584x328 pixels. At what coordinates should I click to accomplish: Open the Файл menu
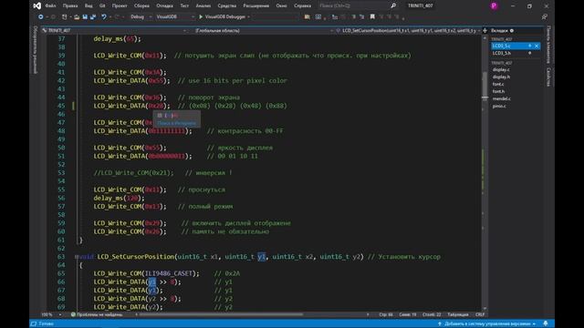point(50,6)
